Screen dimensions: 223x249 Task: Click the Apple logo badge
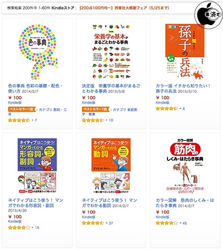point(209,15)
